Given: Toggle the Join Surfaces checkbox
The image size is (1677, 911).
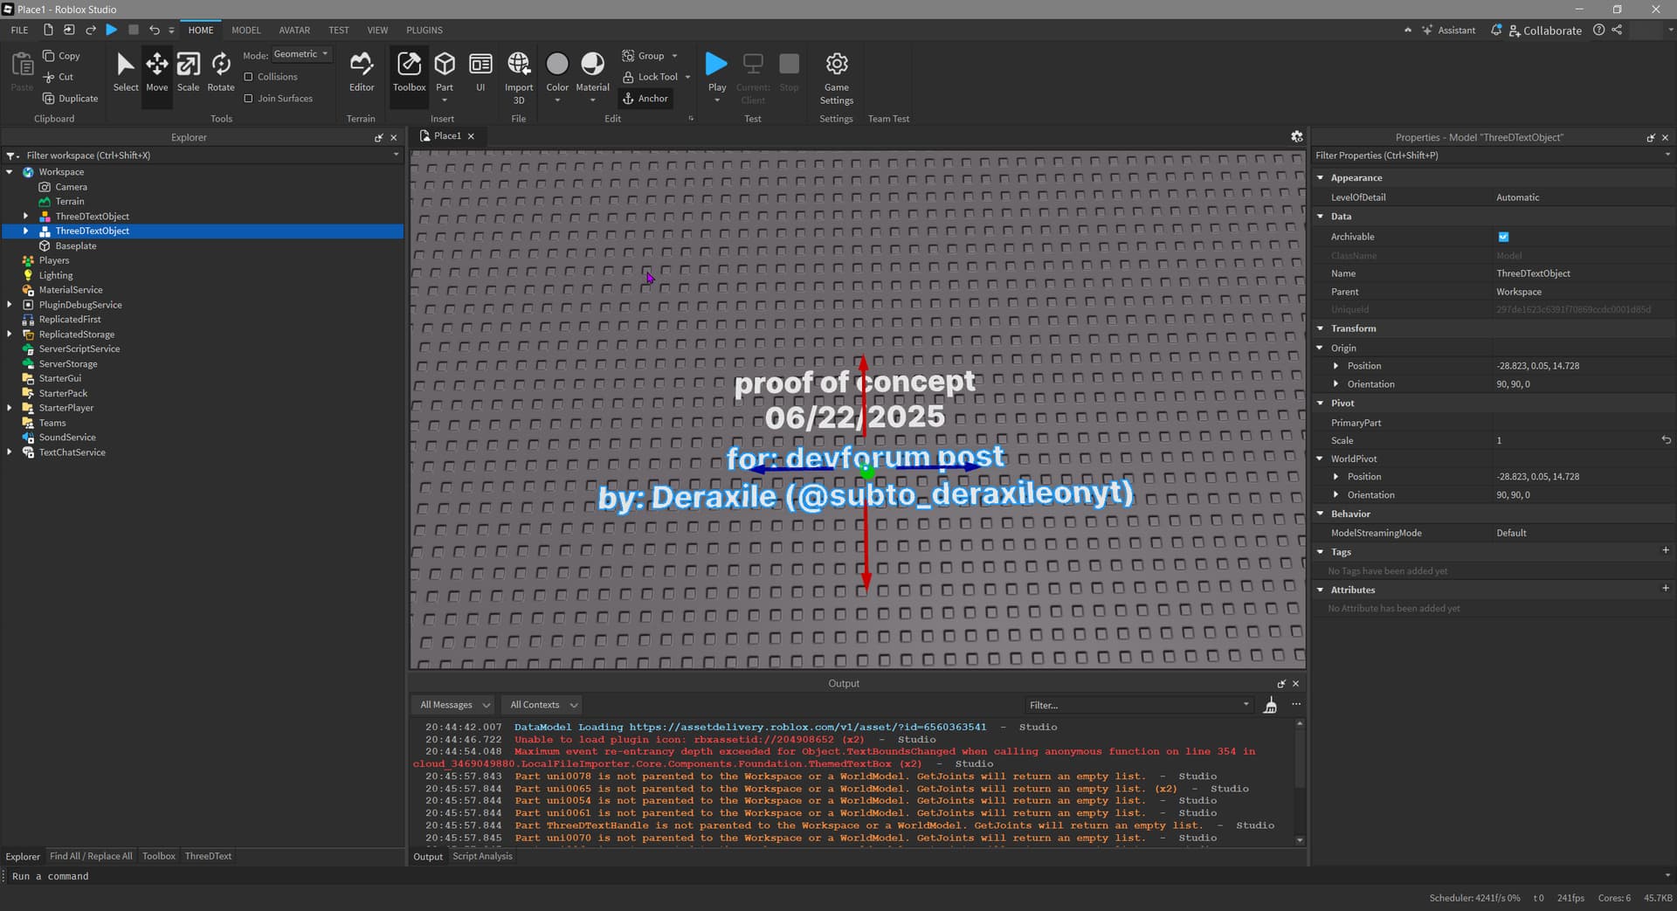Looking at the screenshot, I should (x=249, y=99).
